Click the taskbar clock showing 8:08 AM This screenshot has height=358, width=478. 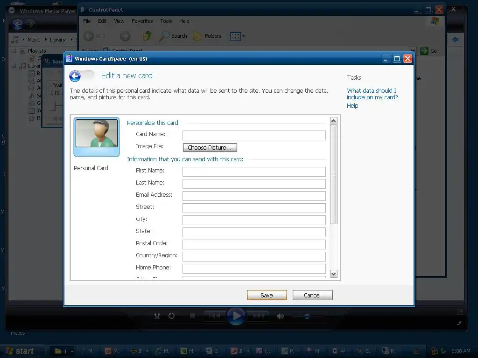(461, 351)
